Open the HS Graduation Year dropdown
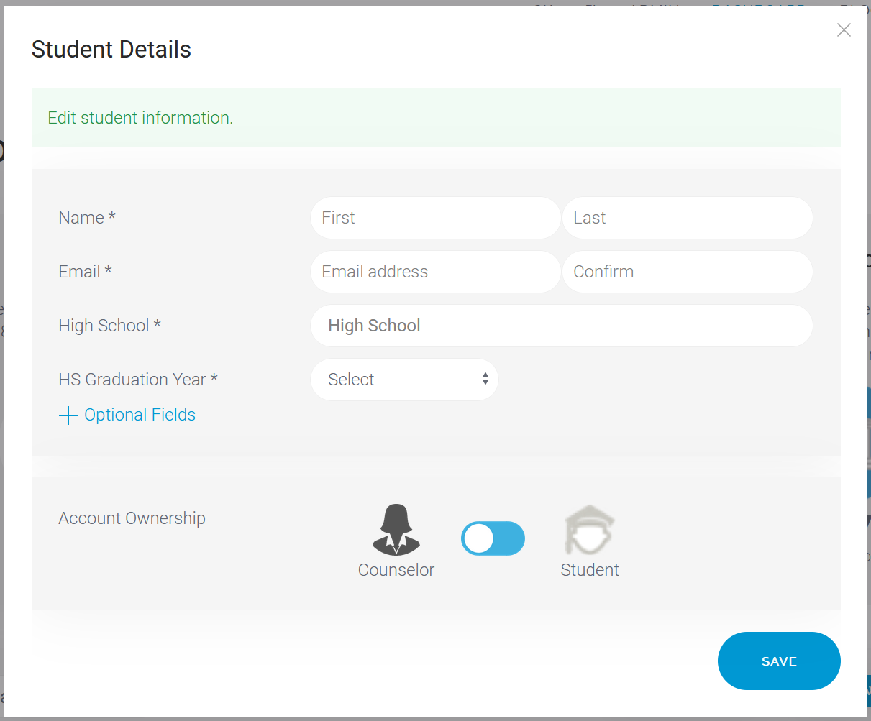Viewport: 871px width, 721px height. [404, 380]
